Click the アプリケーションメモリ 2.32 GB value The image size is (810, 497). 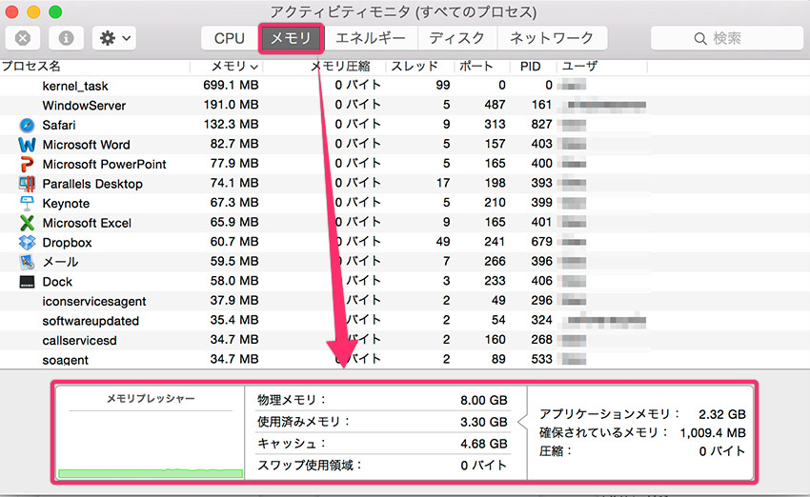click(721, 414)
